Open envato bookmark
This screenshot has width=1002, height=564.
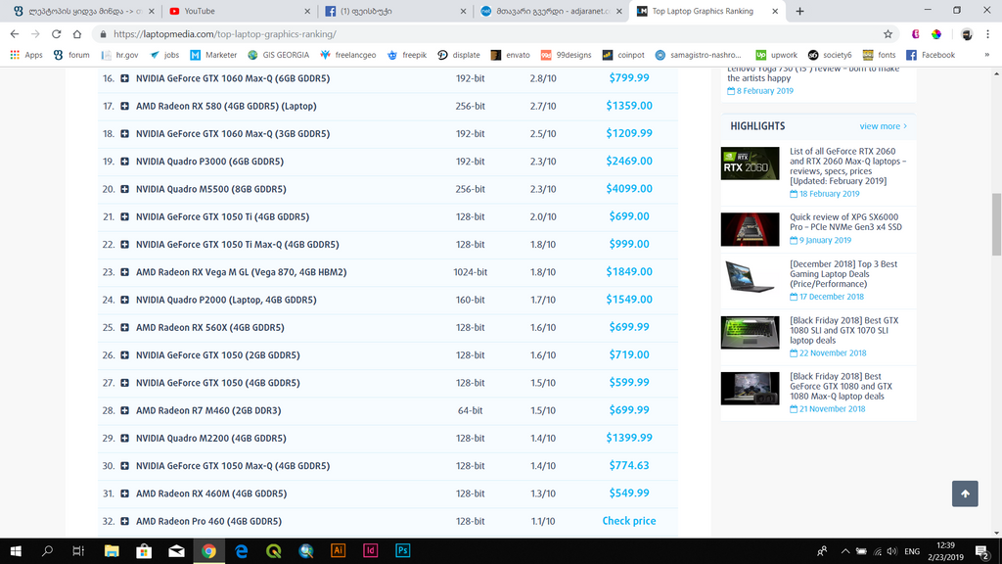(x=510, y=55)
